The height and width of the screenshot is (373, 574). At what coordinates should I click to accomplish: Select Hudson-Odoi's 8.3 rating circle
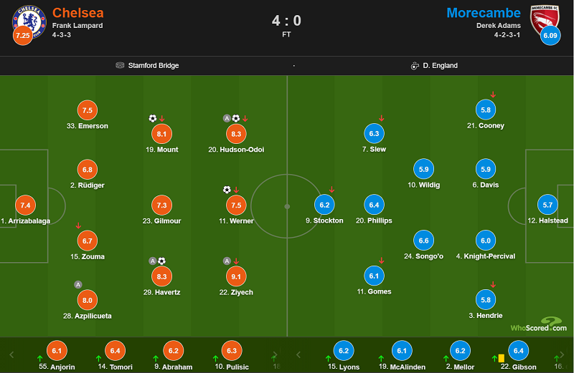tap(236, 134)
